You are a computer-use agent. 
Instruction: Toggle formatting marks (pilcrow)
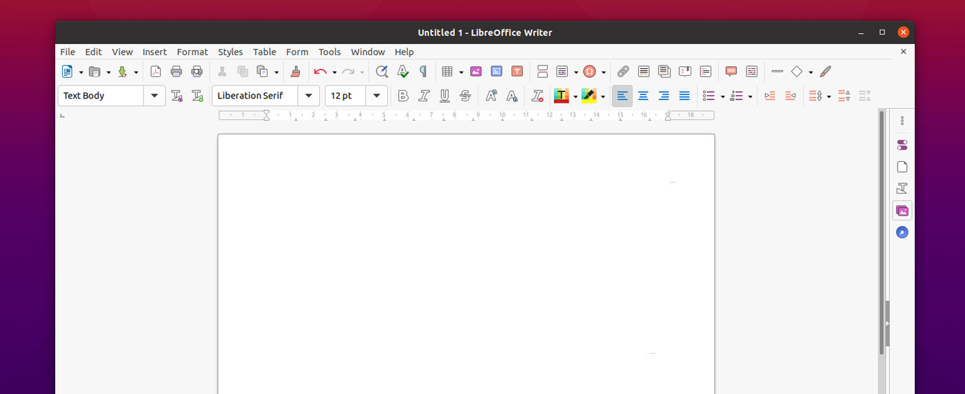click(423, 71)
